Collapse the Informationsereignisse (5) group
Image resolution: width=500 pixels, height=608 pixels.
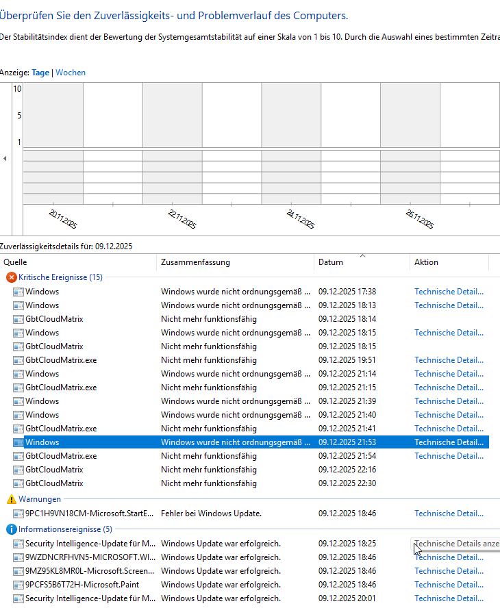(65, 529)
